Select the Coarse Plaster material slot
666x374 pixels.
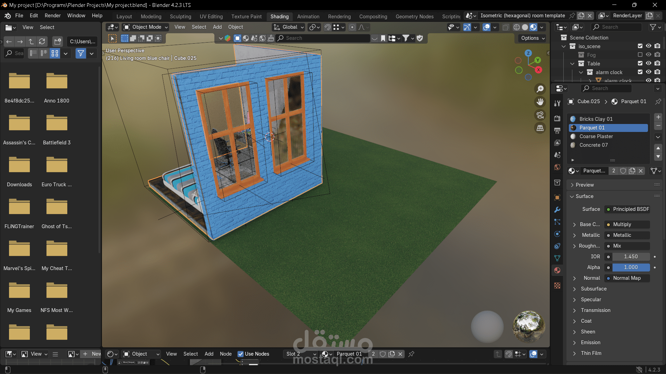[596, 136]
